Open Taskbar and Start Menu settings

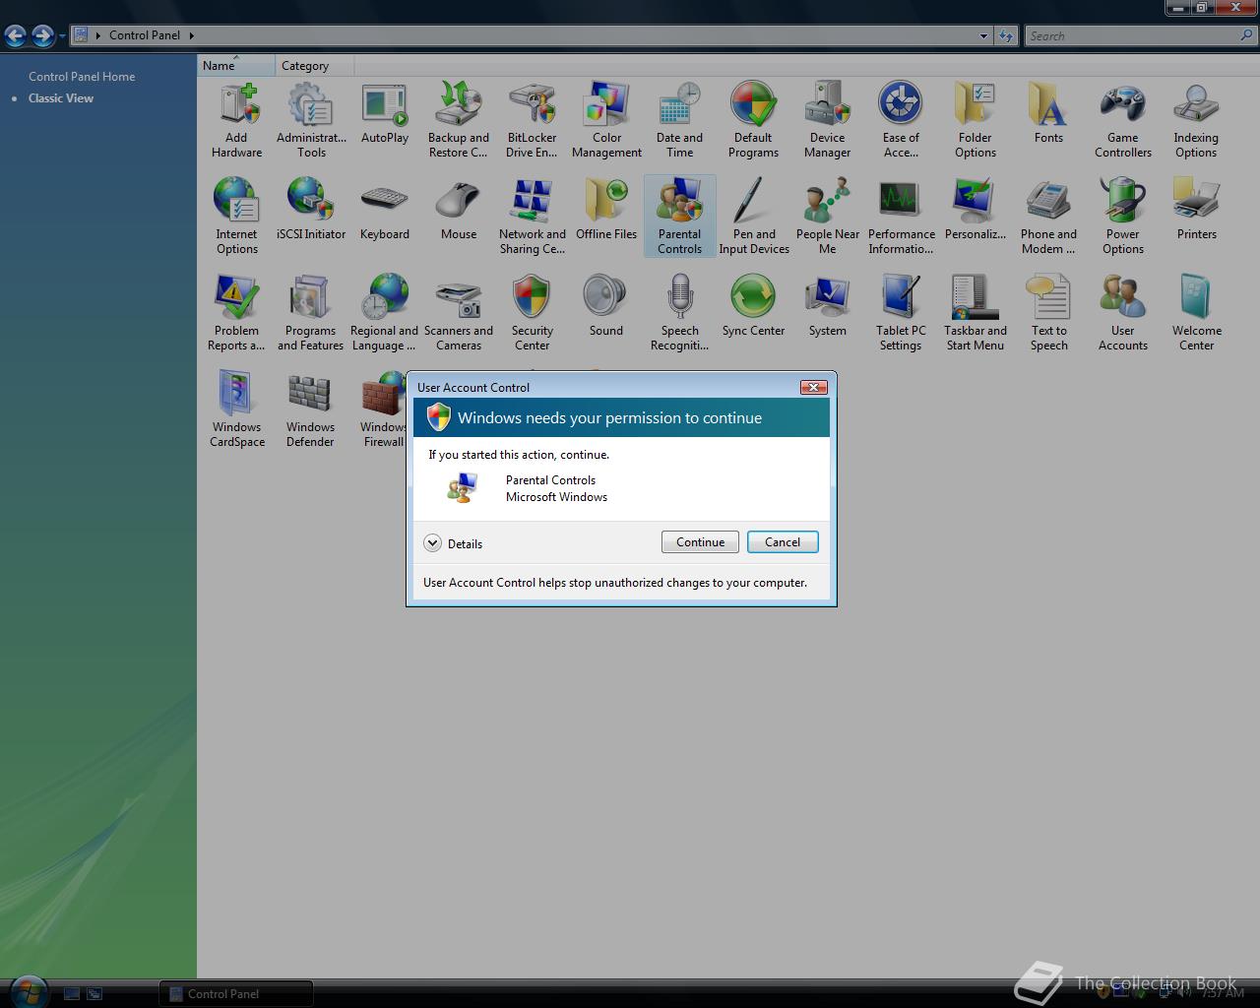click(976, 313)
